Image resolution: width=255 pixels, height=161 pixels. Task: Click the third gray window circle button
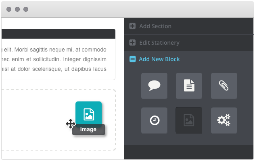26,9
